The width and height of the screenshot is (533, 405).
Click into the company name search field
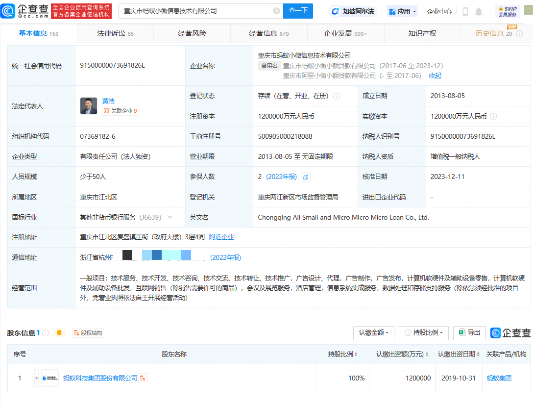(196, 11)
